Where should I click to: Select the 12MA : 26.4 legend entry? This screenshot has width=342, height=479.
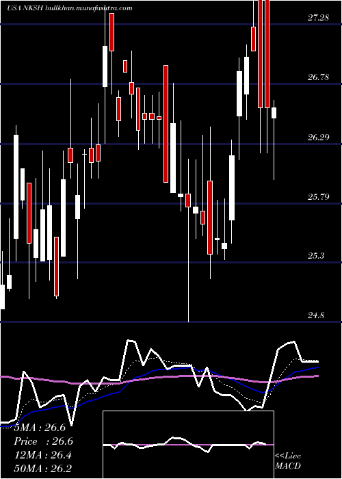click(x=42, y=455)
